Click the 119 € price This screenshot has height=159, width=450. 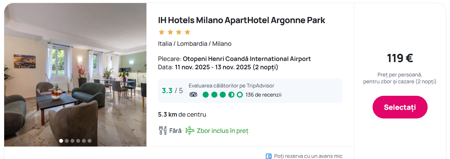coord(400,58)
